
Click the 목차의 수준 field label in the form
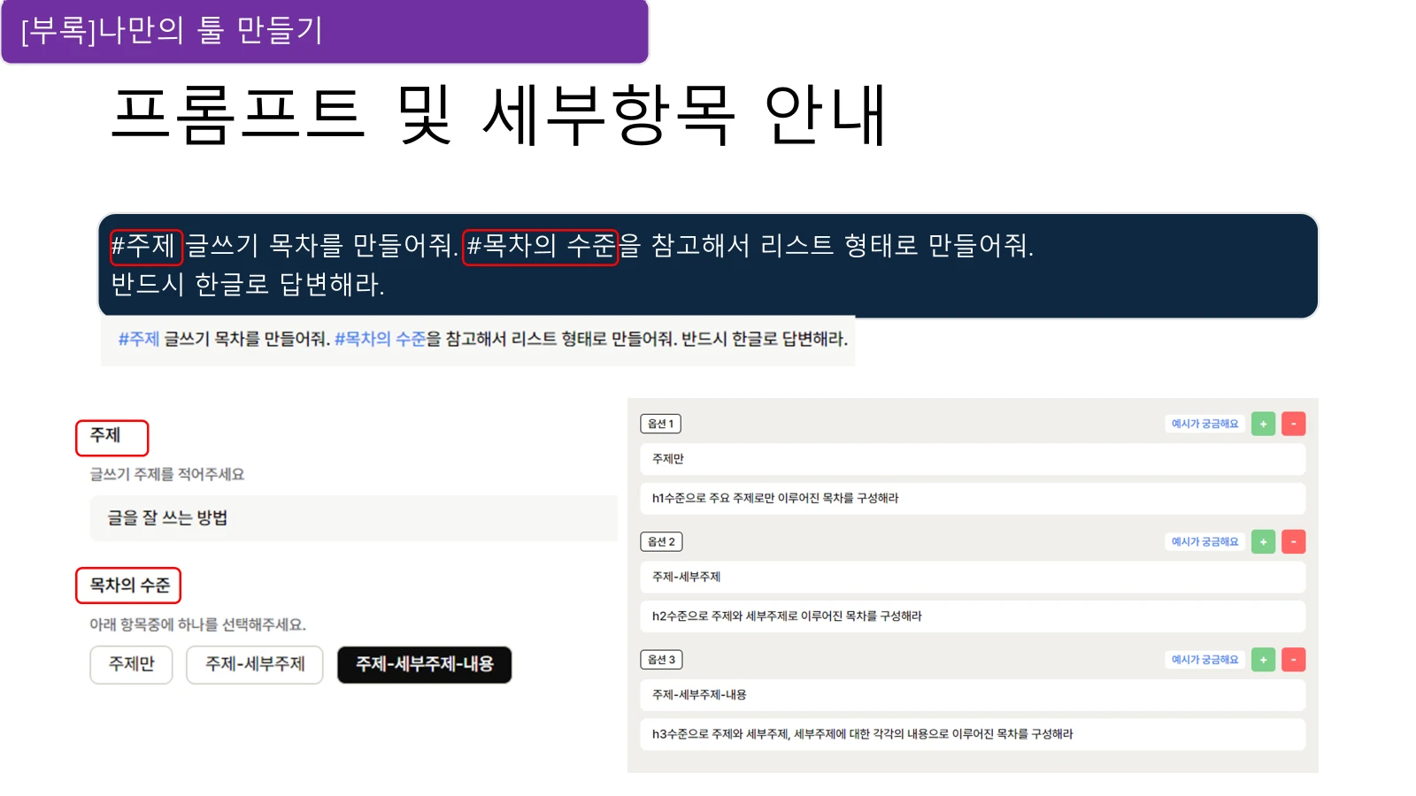click(x=128, y=586)
